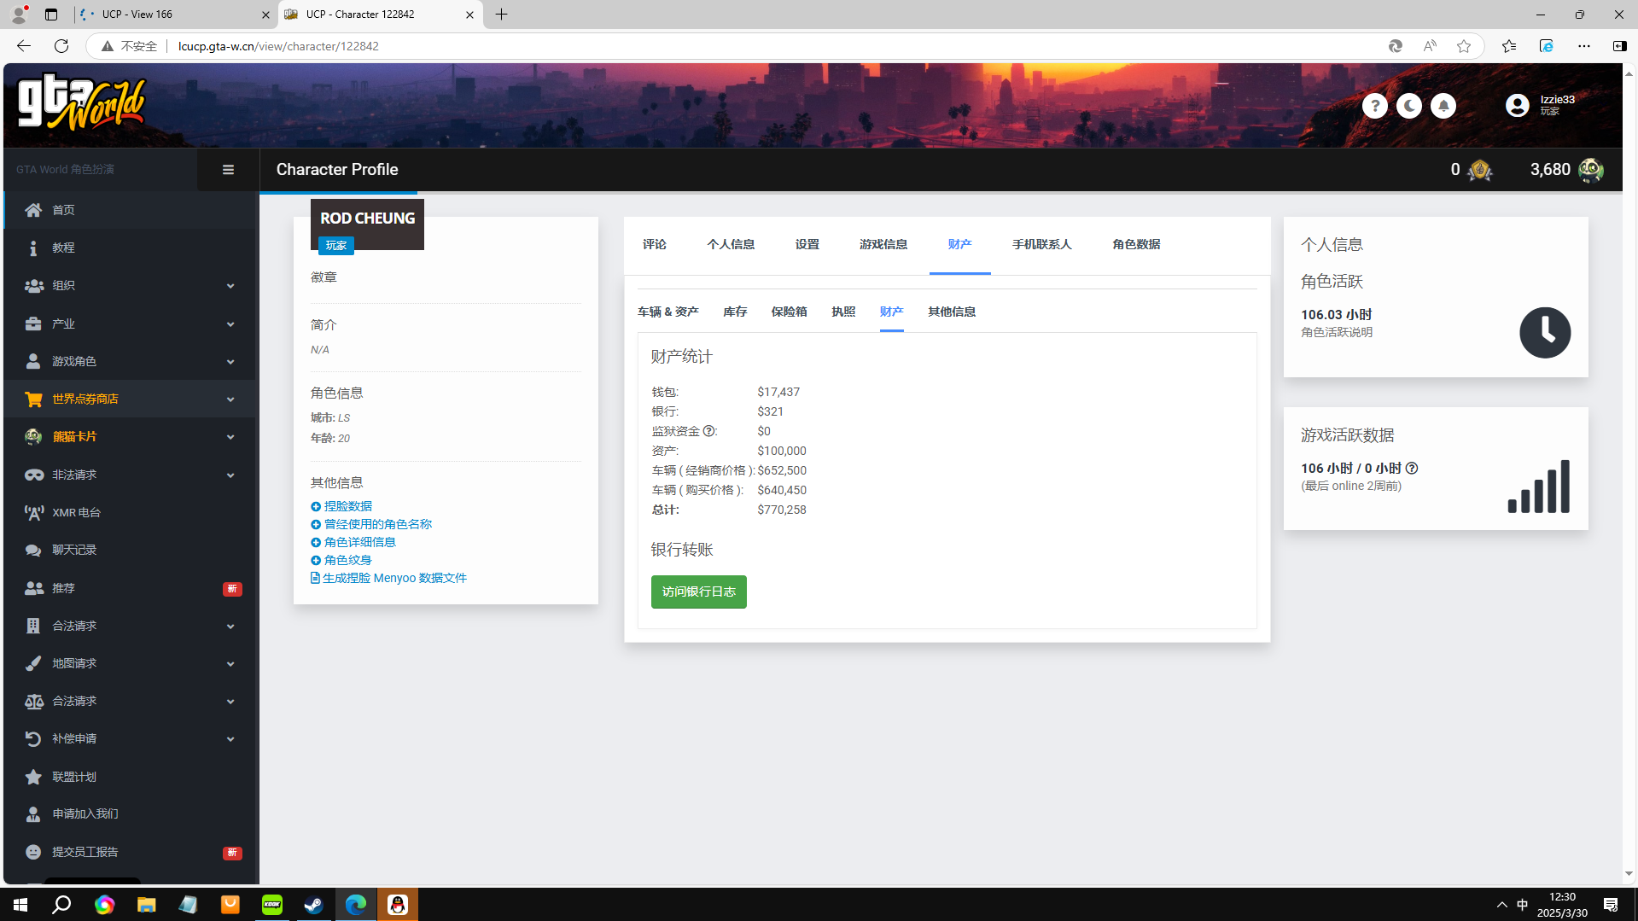1638x921 pixels.
Task: Expand the 补偿申请 sidebar menu
Action: click(x=130, y=738)
